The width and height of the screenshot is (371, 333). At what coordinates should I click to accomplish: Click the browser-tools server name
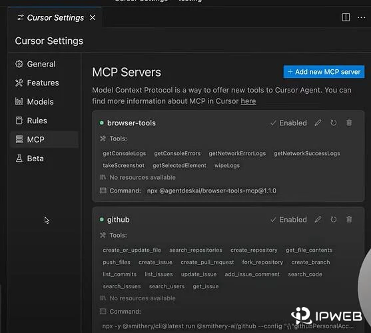coord(131,123)
